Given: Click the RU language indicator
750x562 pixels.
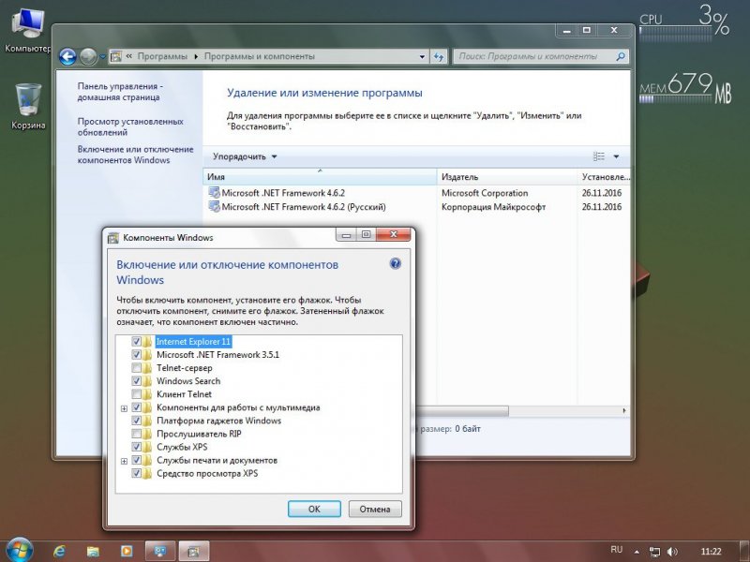Looking at the screenshot, I should [x=617, y=550].
